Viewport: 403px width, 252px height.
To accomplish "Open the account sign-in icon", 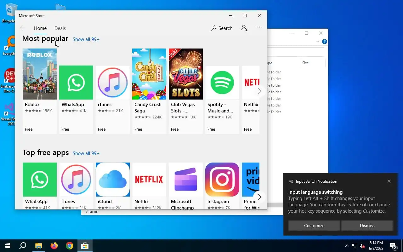I will coord(244,28).
